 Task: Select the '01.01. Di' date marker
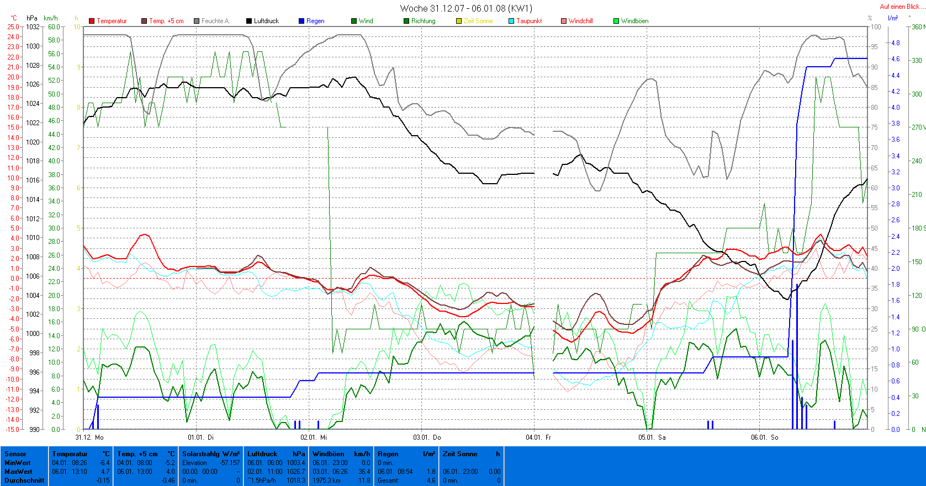pos(200,437)
